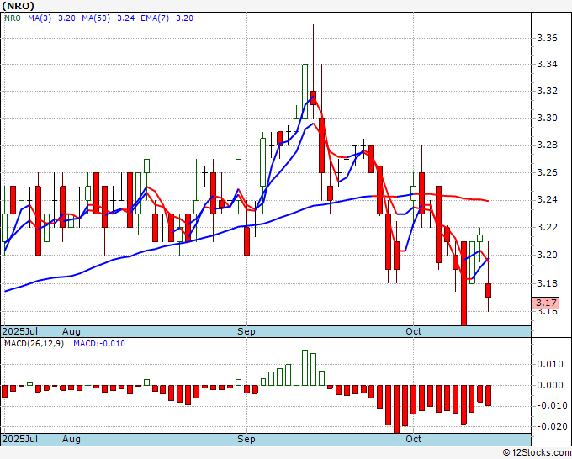Select the 3.32 price axis label
The height and width of the screenshot is (459, 572).
pyautogui.click(x=548, y=91)
